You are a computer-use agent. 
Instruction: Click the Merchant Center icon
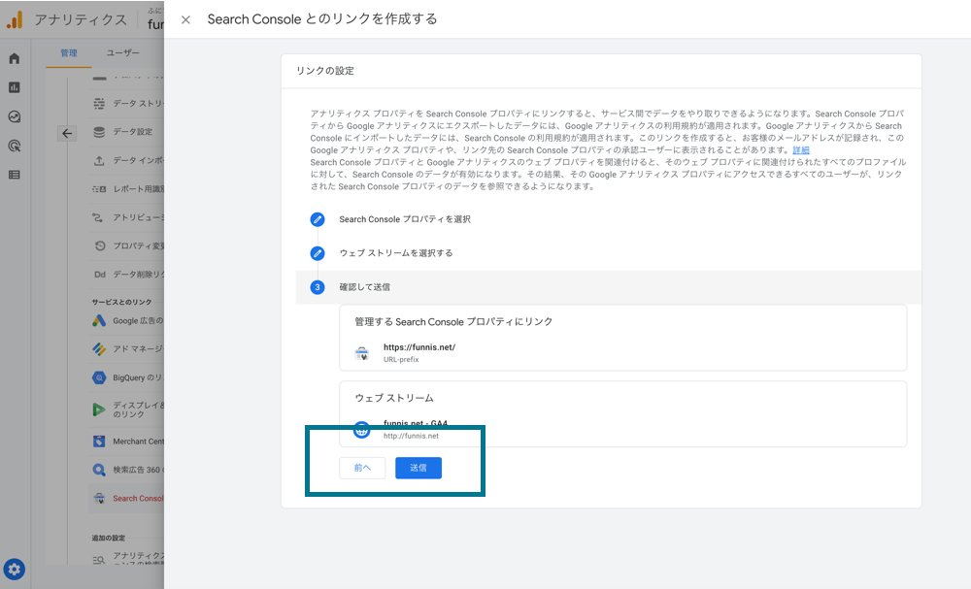[x=99, y=442]
